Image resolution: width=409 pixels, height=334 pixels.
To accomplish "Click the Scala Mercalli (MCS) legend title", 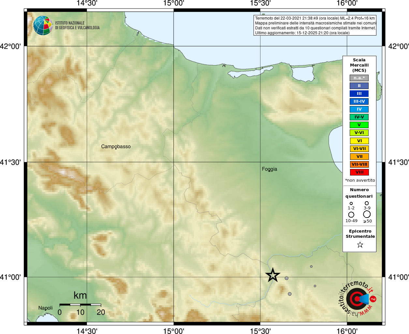I will tap(359, 65).
